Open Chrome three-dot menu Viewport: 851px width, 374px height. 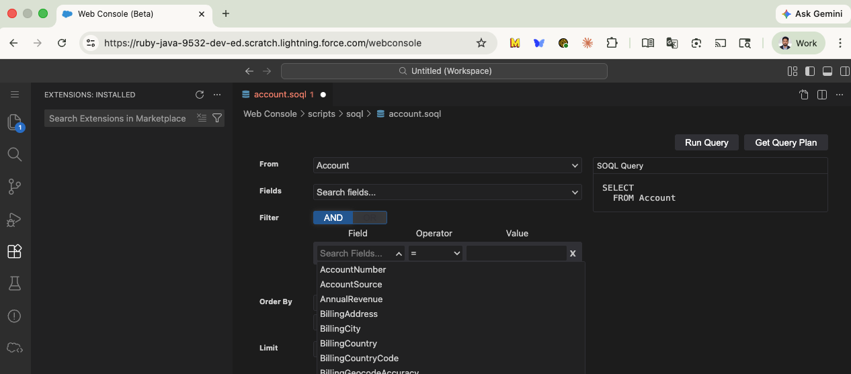840,43
